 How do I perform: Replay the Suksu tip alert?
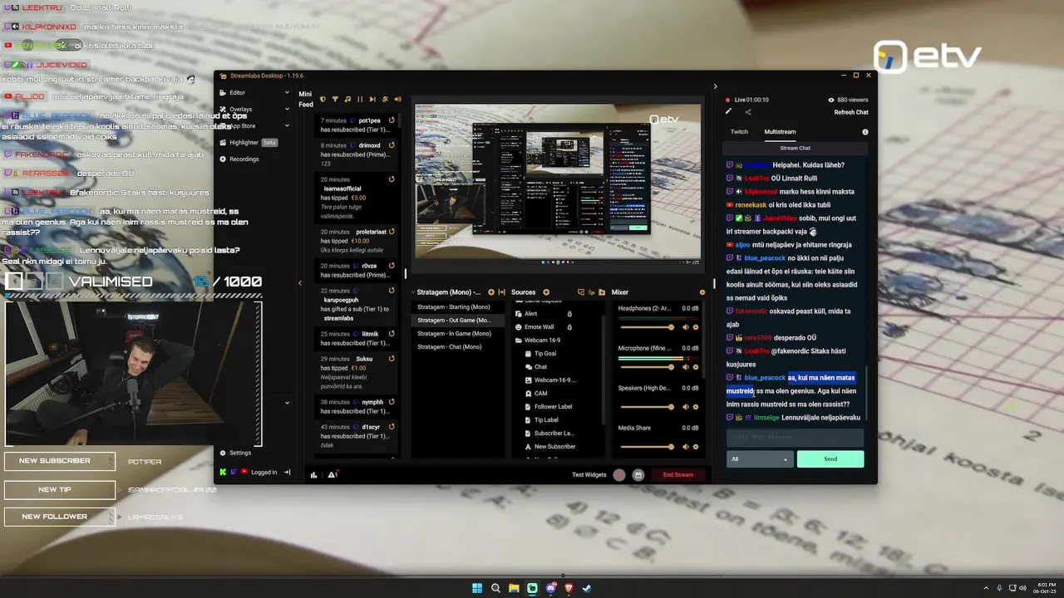point(392,359)
